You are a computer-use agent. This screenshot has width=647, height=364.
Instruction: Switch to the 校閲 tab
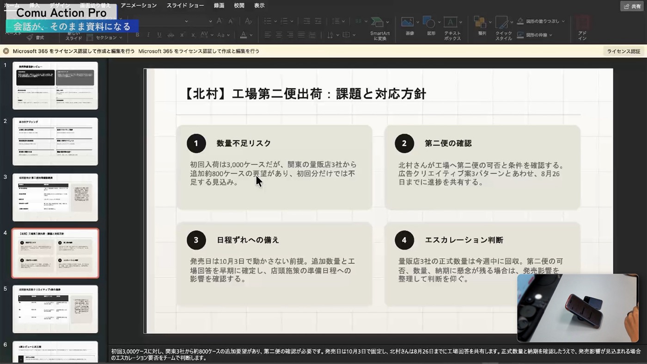coord(239,6)
